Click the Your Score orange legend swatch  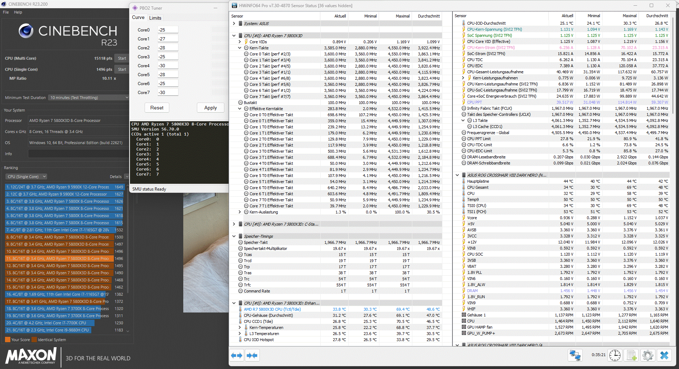coord(8,340)
